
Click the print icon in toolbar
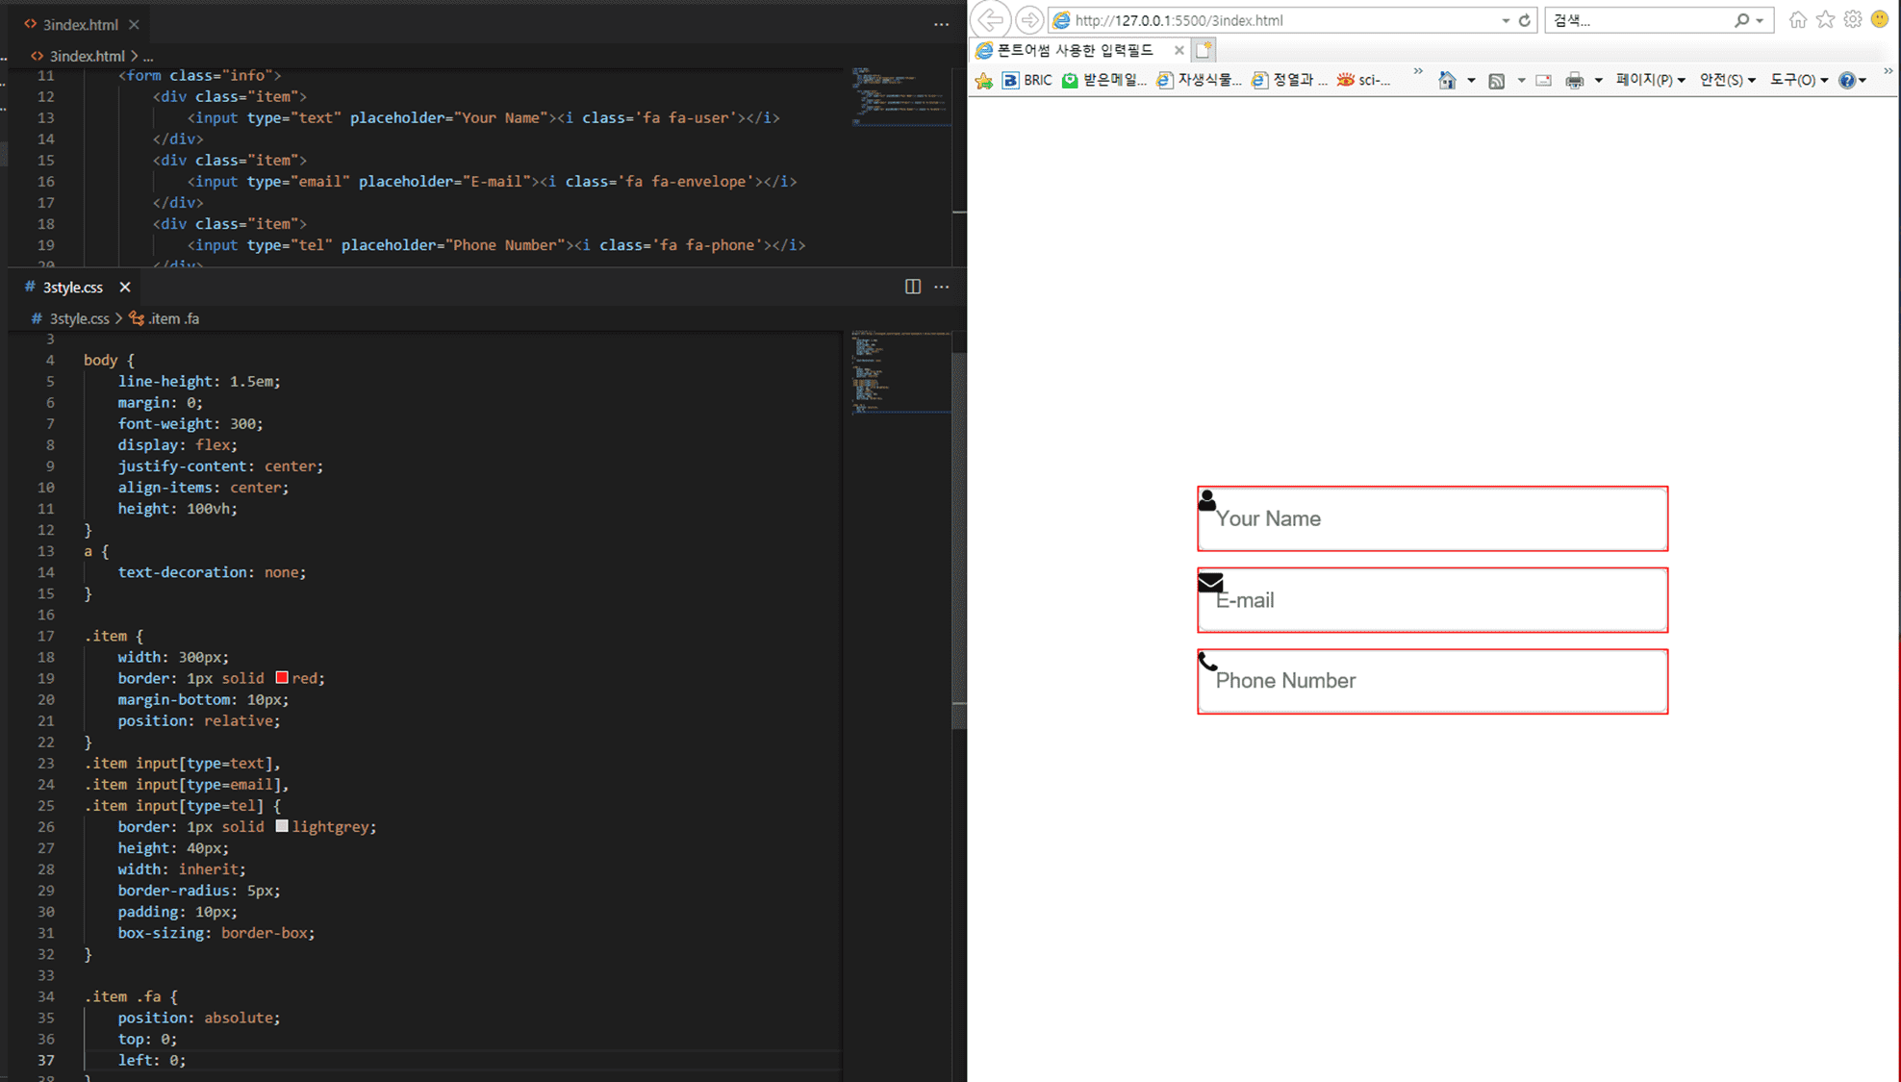point(1574,81)
